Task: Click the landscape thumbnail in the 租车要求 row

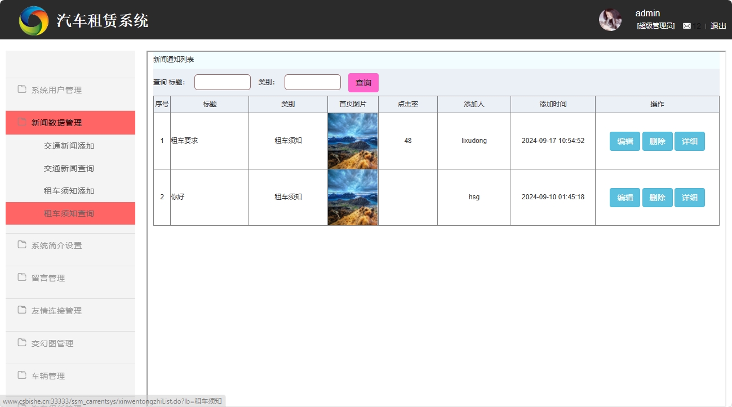Action: coord(353,141)
